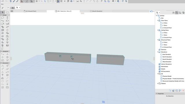Select the Hotspot tool under Document
Image resolution: width=185 pixels, height=104 pixels.
click(x=7, y=84)
